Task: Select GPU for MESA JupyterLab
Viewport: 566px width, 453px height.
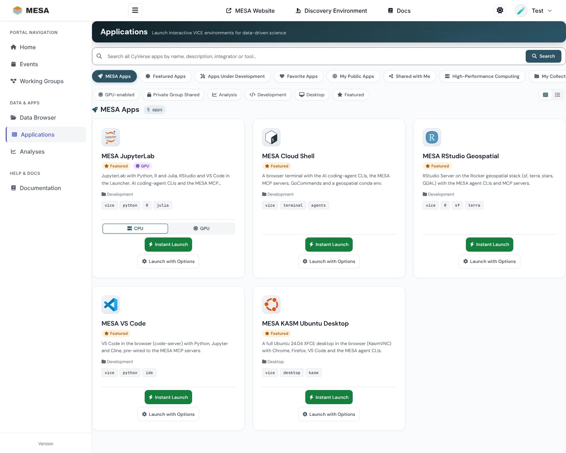Action: [x=201, y=229]
